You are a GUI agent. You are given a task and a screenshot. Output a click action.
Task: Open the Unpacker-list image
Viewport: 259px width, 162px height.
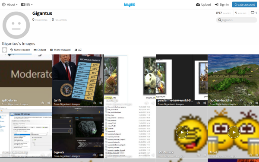click(x=130, y=132)
